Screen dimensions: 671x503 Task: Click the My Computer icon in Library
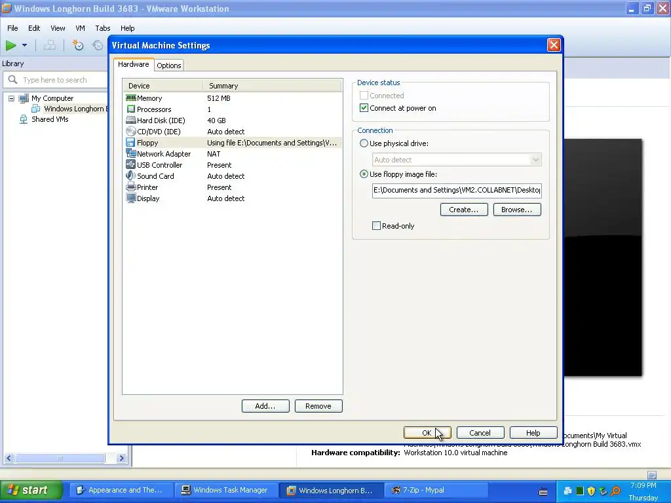coord(24,98)
